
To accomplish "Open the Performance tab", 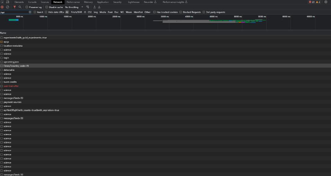I will pyautogui.click(x=73, y=2).
